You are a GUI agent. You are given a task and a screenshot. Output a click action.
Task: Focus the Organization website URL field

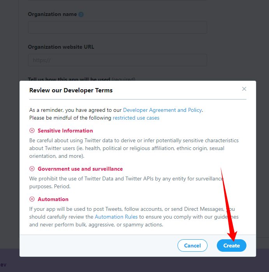(x=118, y=60)
